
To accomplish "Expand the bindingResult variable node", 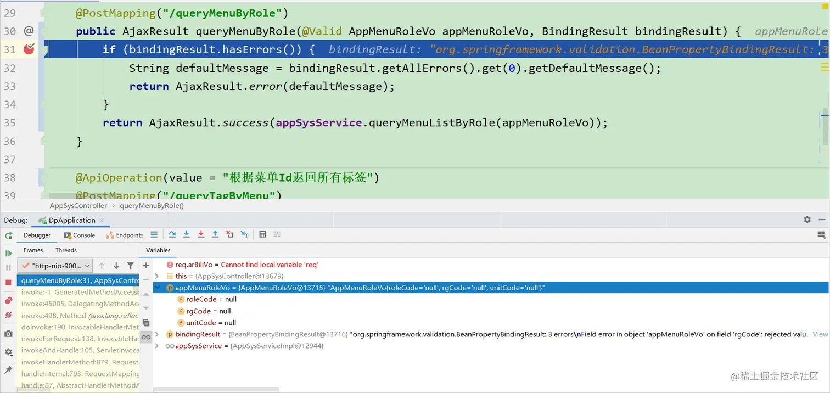I will [158, 334].
